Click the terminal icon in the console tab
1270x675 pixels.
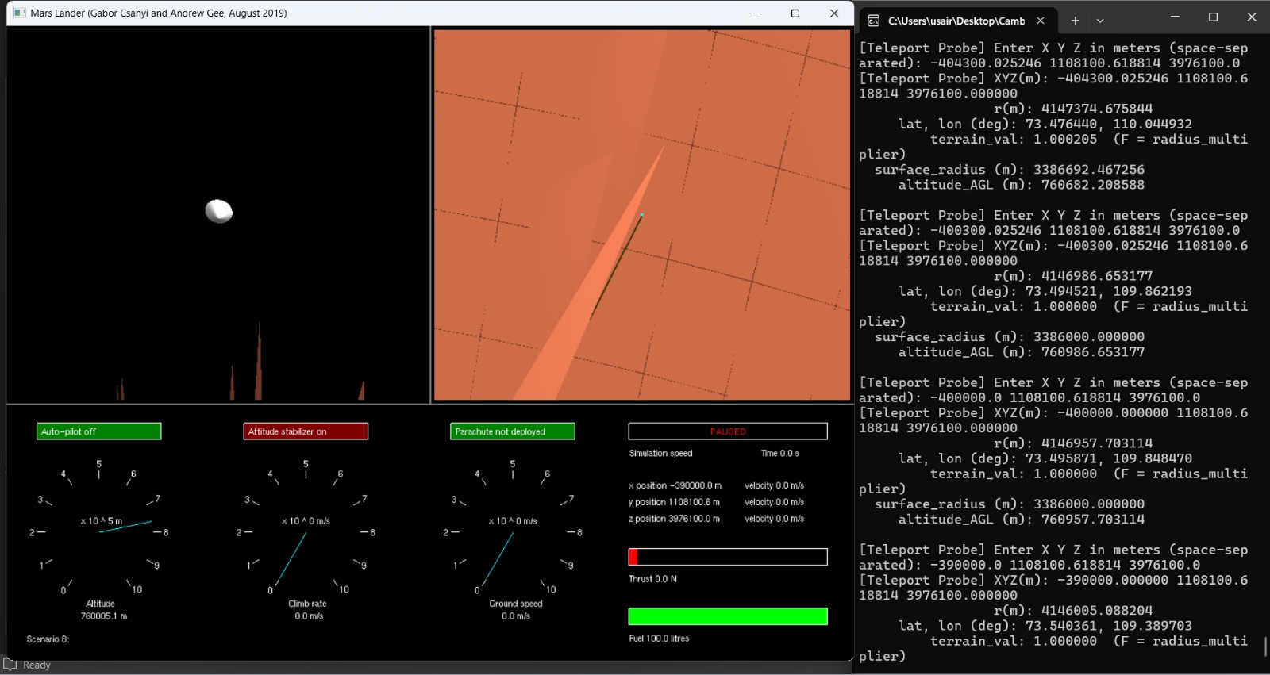pos(873,21)
